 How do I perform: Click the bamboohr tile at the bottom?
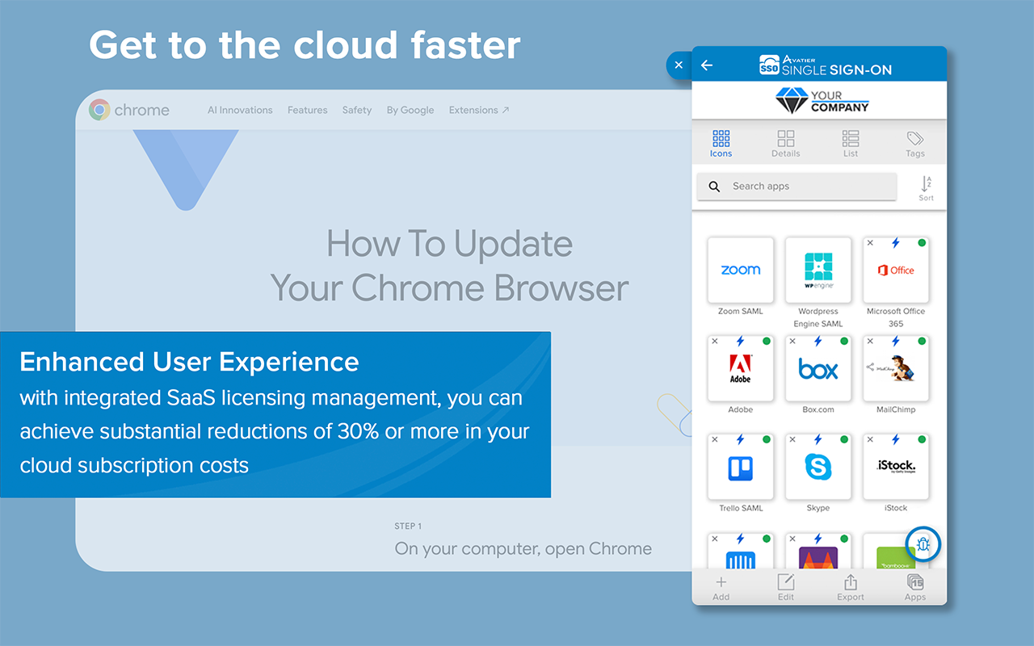896,551
